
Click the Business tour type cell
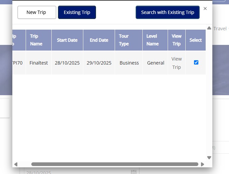coord(129,63)
